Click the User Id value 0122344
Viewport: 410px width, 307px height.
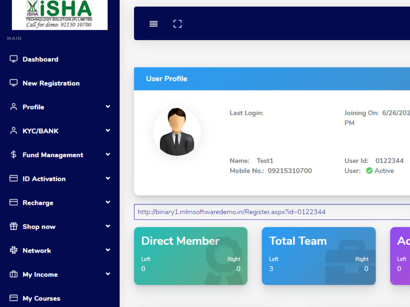tap(389, 160)
